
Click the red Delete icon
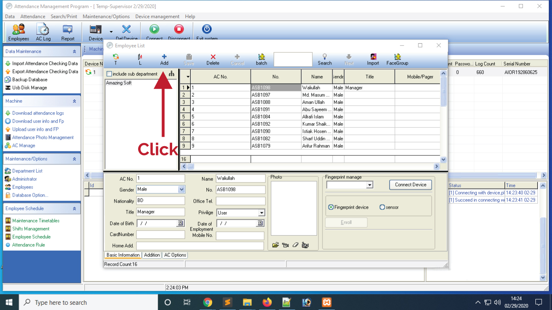coord(213,57)
